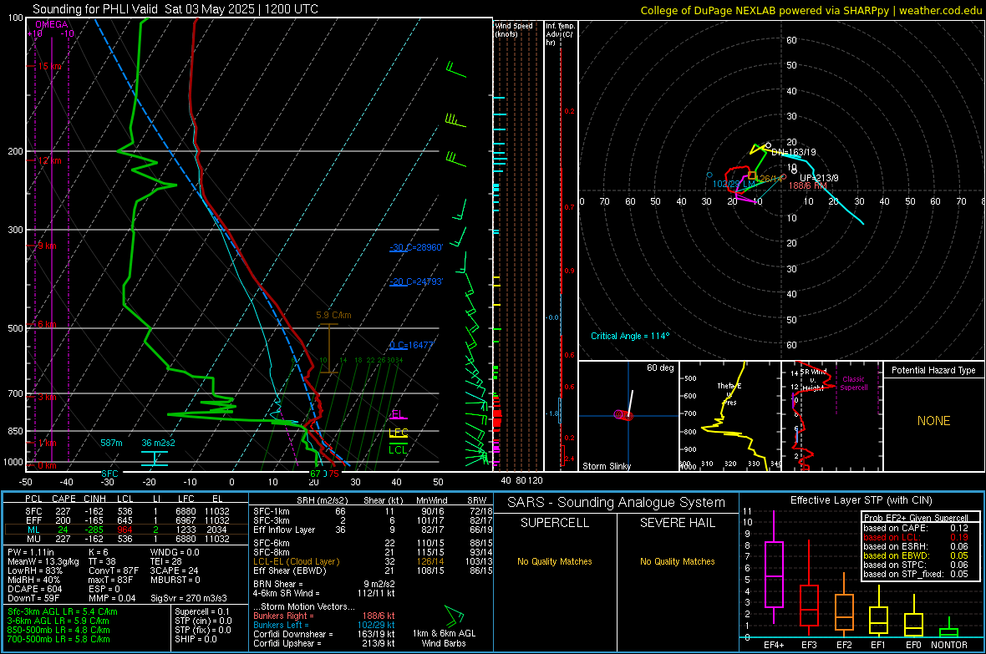Click the 'PW = 1.11in' value
This screenshot has width=986, height=654.
(32, 552)
